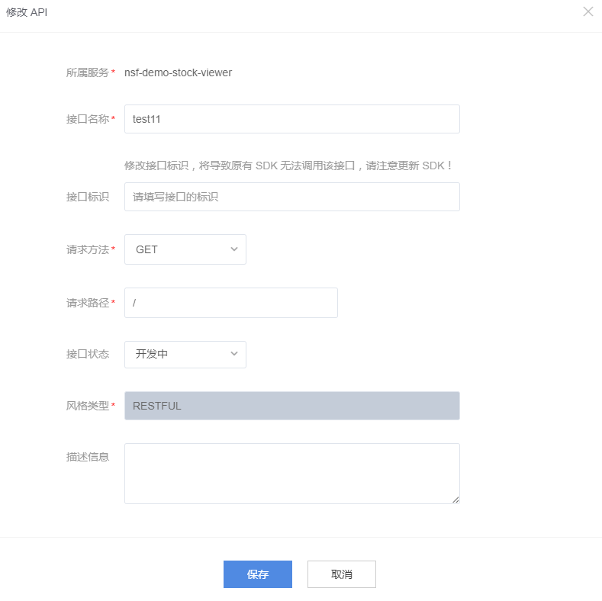Click inside the 描述信息 text area
Image resolution: width=602 pixels, height=601 pixels.
pyautogui.click(x=291, y=473)
